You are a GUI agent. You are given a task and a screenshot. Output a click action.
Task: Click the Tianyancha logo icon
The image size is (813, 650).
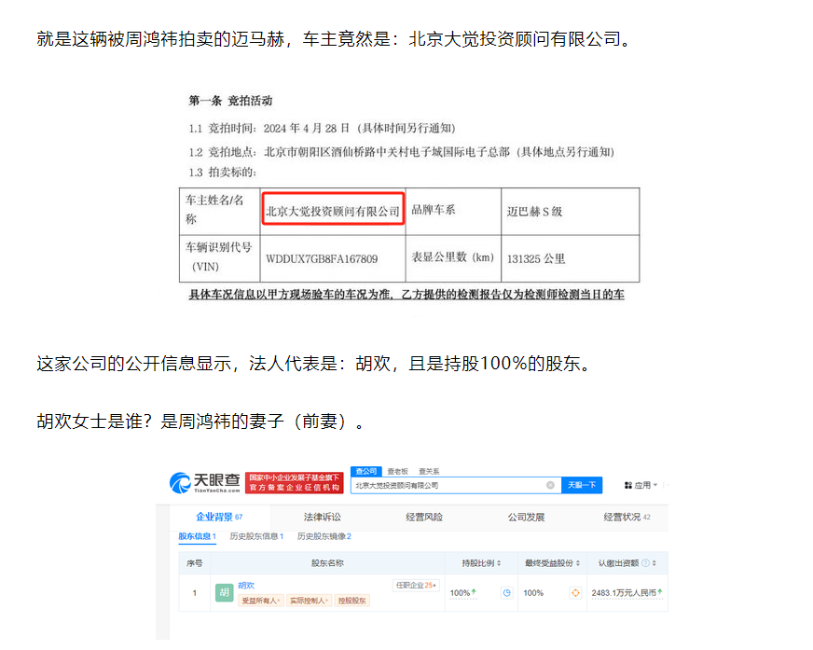[181, 483]
